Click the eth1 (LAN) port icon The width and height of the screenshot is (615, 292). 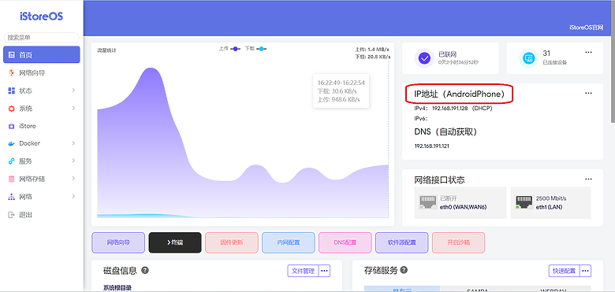524,202
